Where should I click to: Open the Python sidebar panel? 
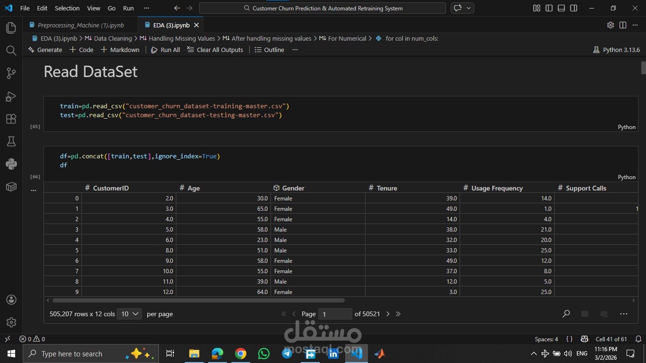click(11, 164)
